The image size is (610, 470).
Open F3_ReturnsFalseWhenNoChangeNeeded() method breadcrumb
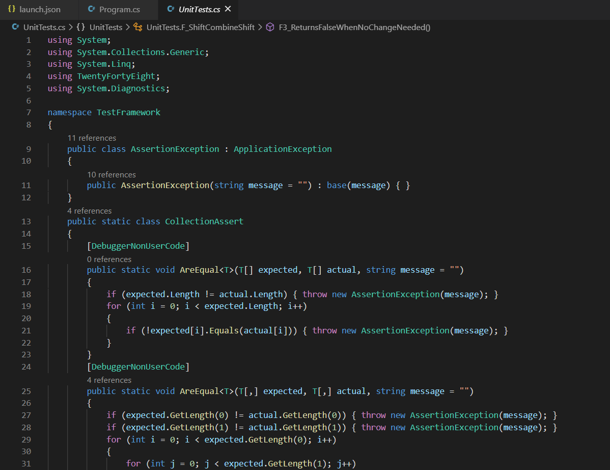point(354,27)
